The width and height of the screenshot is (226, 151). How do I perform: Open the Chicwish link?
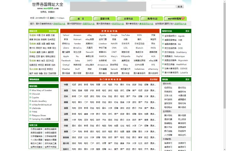(x=36, y=94)
